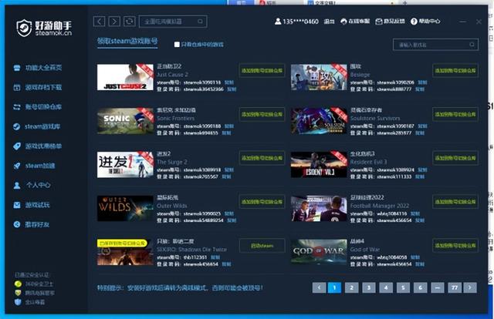Click the magnifier in the game name search box
The width and height of the screenshot is (494, 319).
point(472,45)
